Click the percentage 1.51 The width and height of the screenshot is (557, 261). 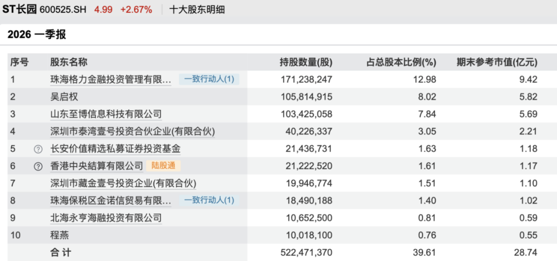tap(428, 183)
